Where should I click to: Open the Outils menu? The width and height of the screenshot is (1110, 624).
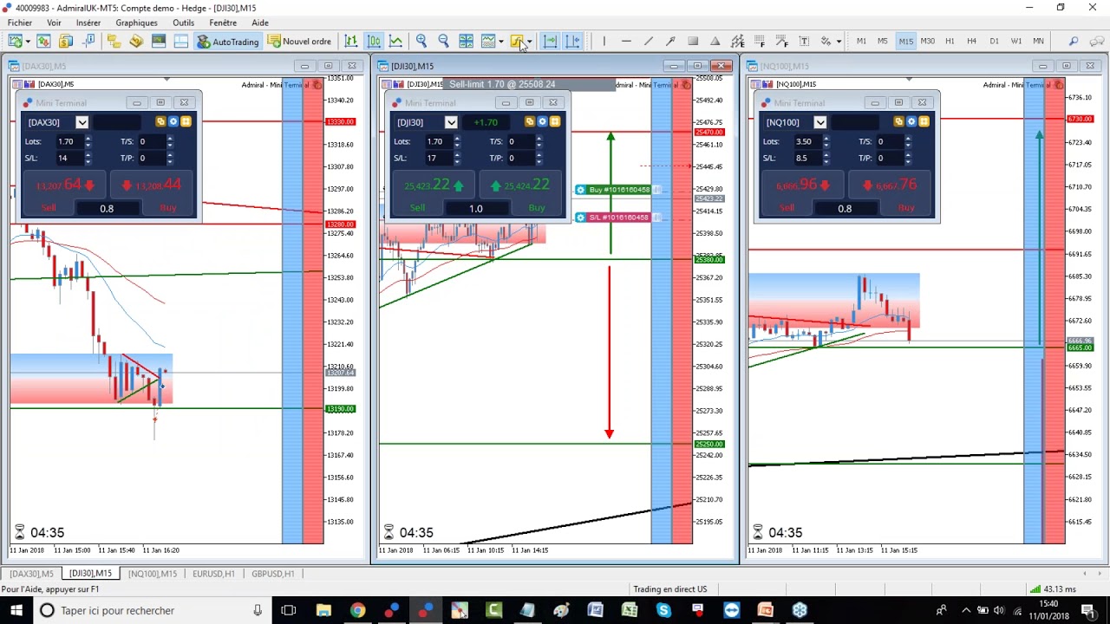[x=183, y=23]
